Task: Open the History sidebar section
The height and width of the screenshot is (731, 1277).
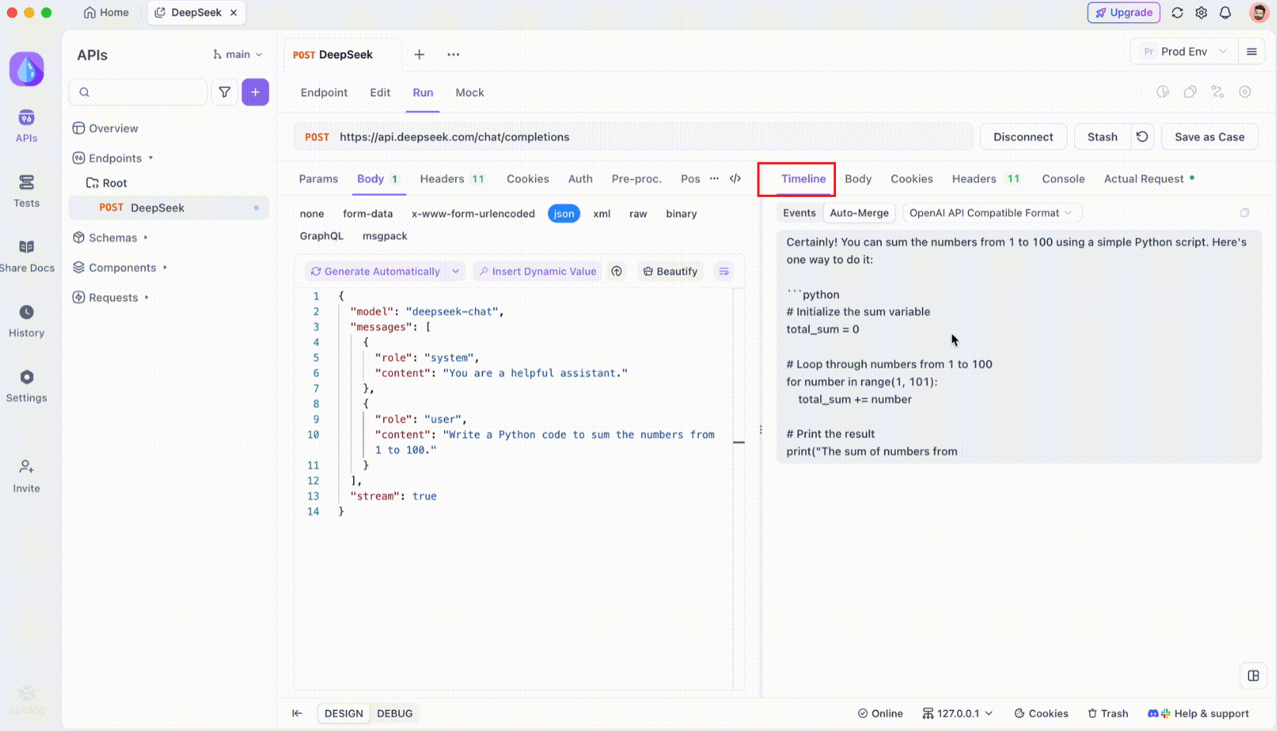Action: [26, 321]
